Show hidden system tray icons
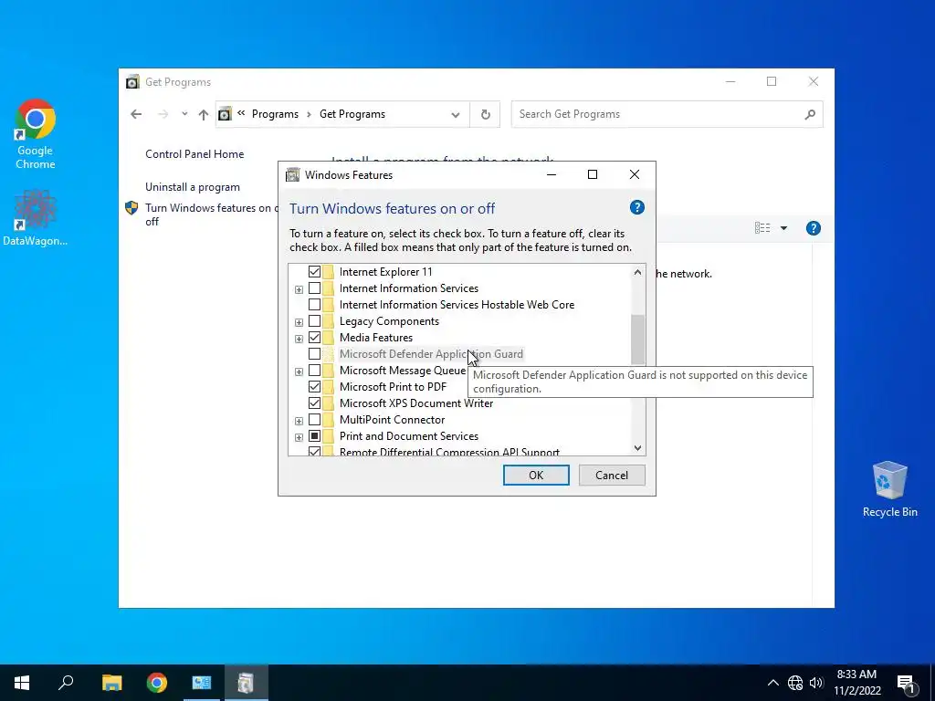The width and height of the screenshot is (935, 701). click(772, 683)
